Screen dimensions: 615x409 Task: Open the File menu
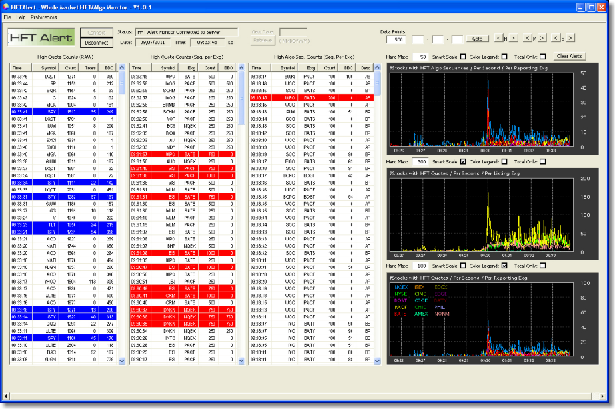tap(7, 17)
